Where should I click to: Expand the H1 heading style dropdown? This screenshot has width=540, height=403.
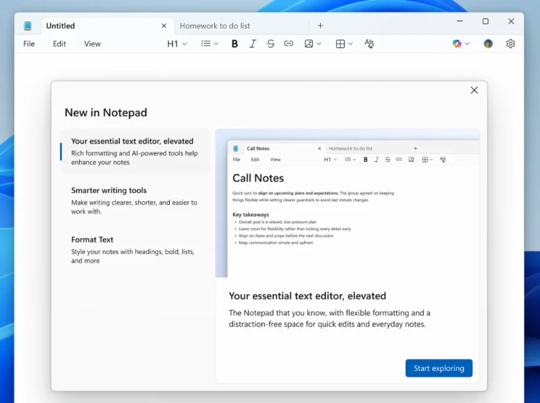176,44
